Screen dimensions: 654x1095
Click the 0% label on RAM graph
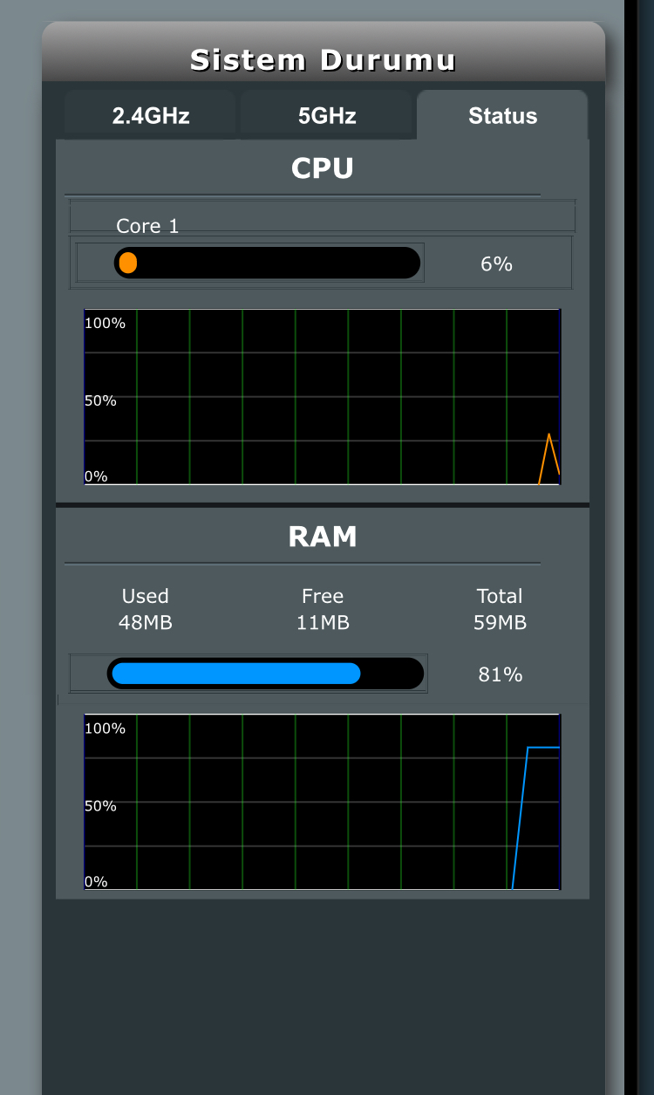click(96, 881)
